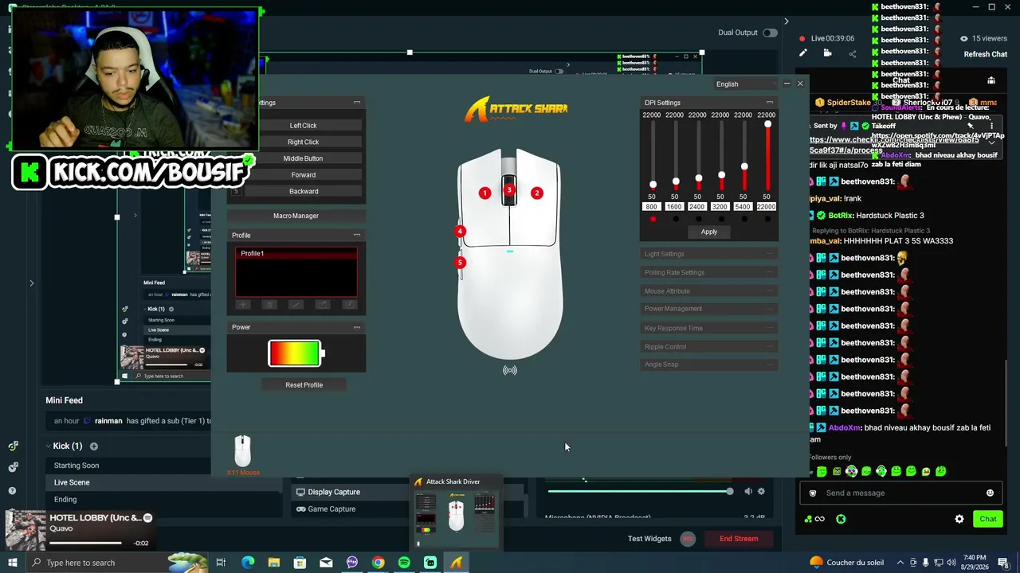Select the third DPI stage indicator dot
The width and height of the screenshot is (1020, 573).
(699, 219)
